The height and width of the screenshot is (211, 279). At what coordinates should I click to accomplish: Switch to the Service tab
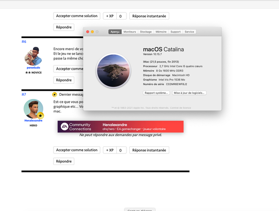pyautogui.click(x=189, y=32)
